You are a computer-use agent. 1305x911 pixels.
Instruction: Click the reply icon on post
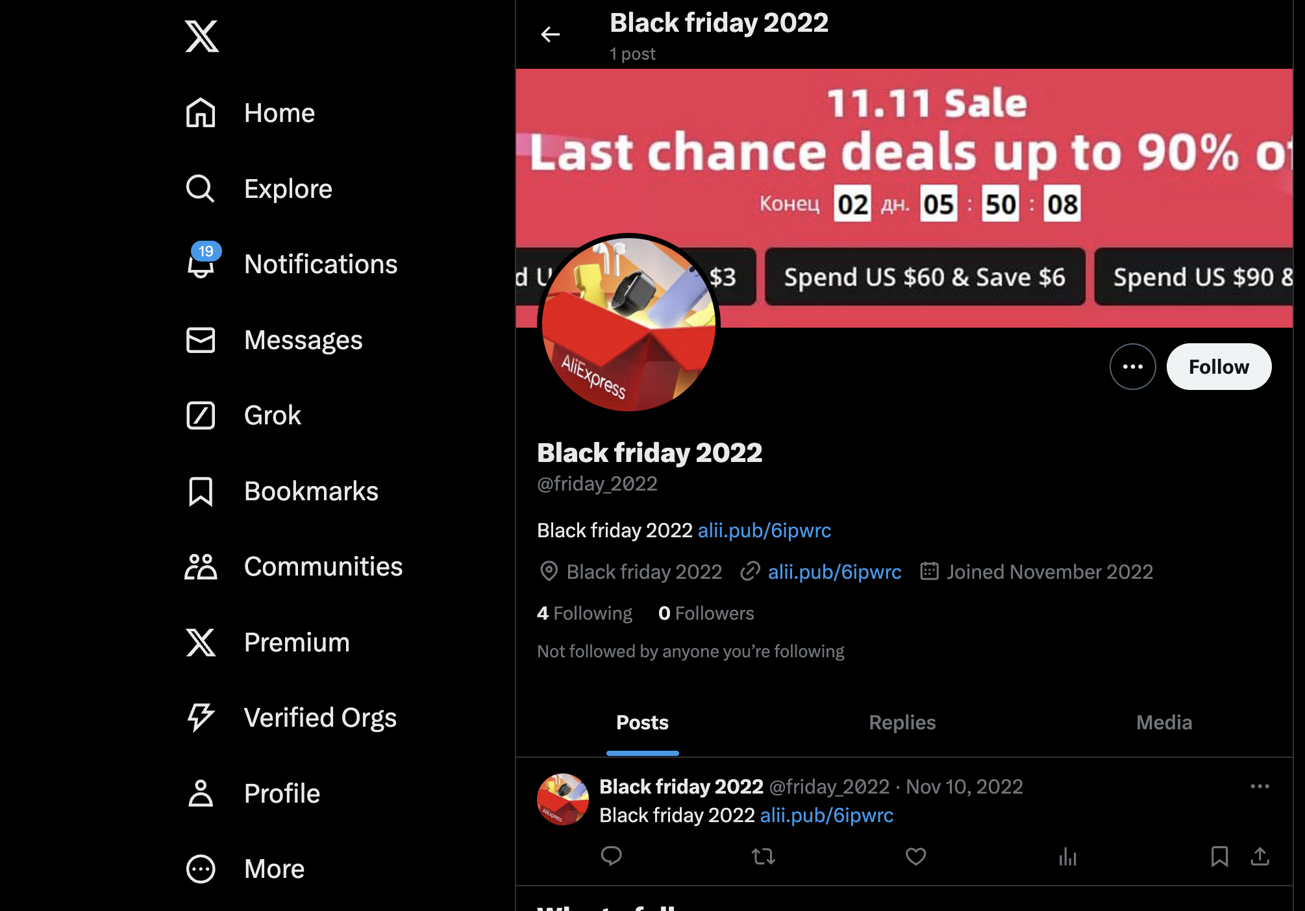pyautogui.click(x=611, y=856)
